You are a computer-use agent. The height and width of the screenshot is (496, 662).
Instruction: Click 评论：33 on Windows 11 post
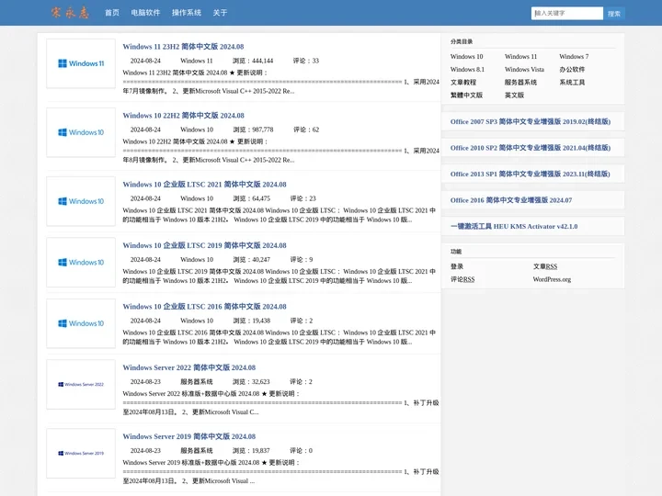point(306,61)
